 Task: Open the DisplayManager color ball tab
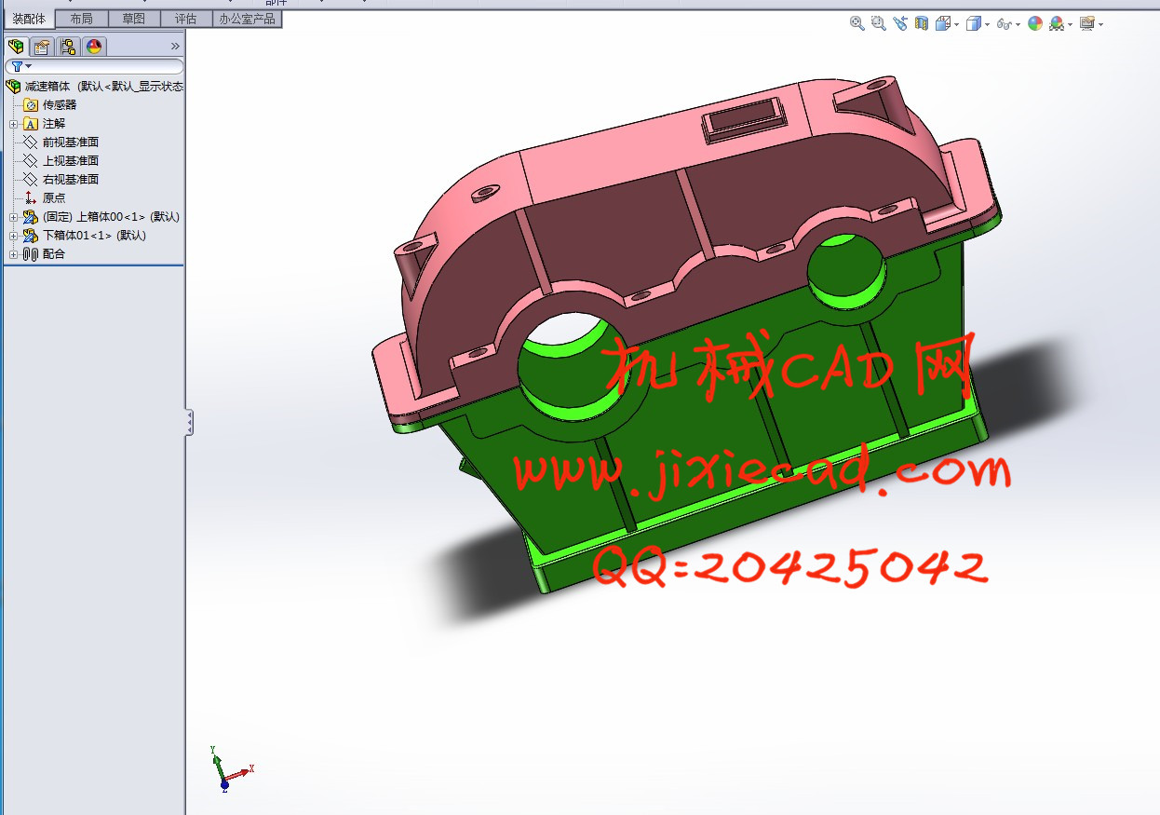(93, 47)
